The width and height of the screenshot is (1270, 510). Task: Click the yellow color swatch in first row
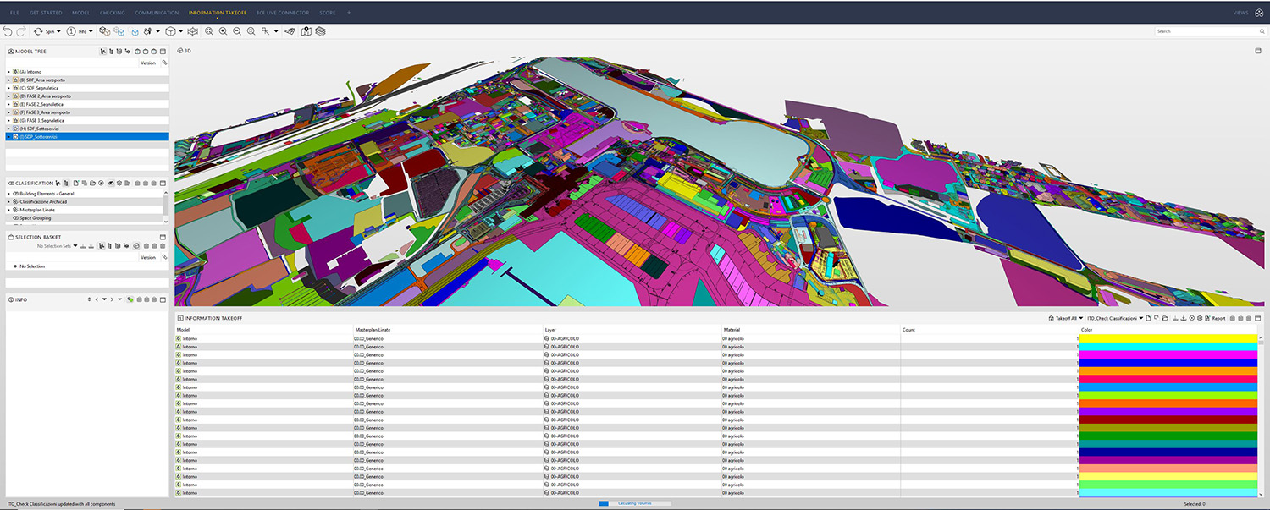(x=1168, y=338)
